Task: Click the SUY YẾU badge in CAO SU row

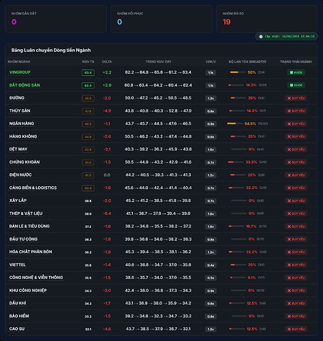Action: [x=296, y=329]
